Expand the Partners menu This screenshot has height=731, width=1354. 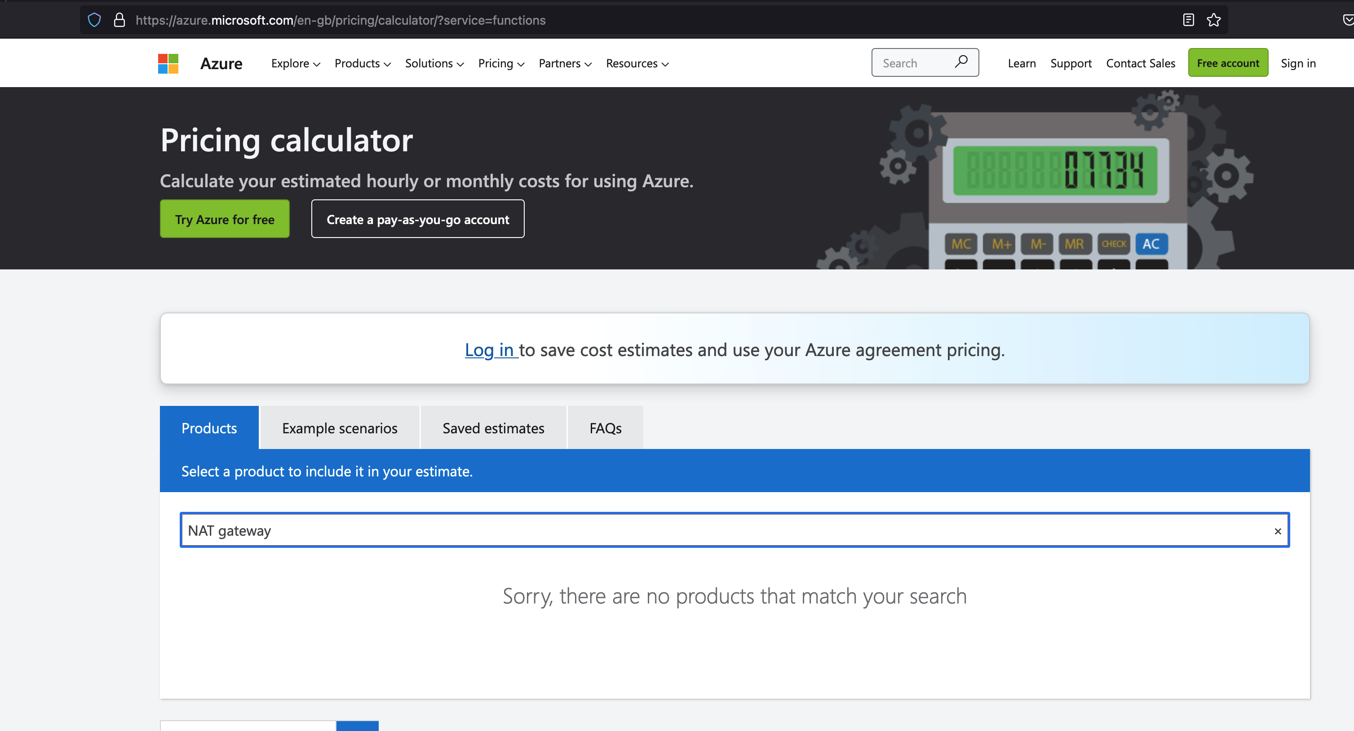(x=565, y=63)
